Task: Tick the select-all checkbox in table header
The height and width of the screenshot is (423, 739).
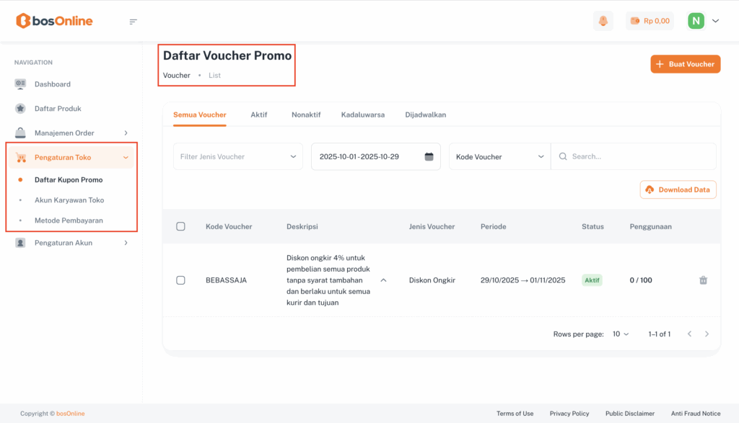Action: pos(180,226)
